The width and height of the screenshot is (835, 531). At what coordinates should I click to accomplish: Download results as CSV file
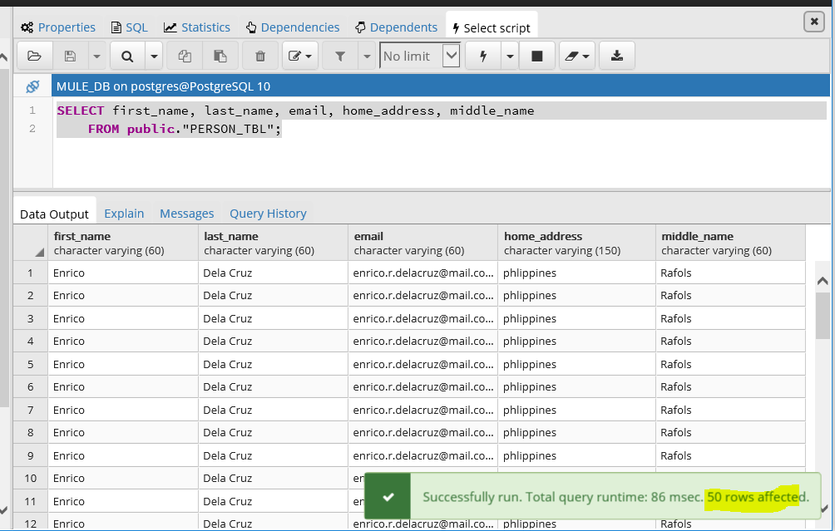point(616,57)
